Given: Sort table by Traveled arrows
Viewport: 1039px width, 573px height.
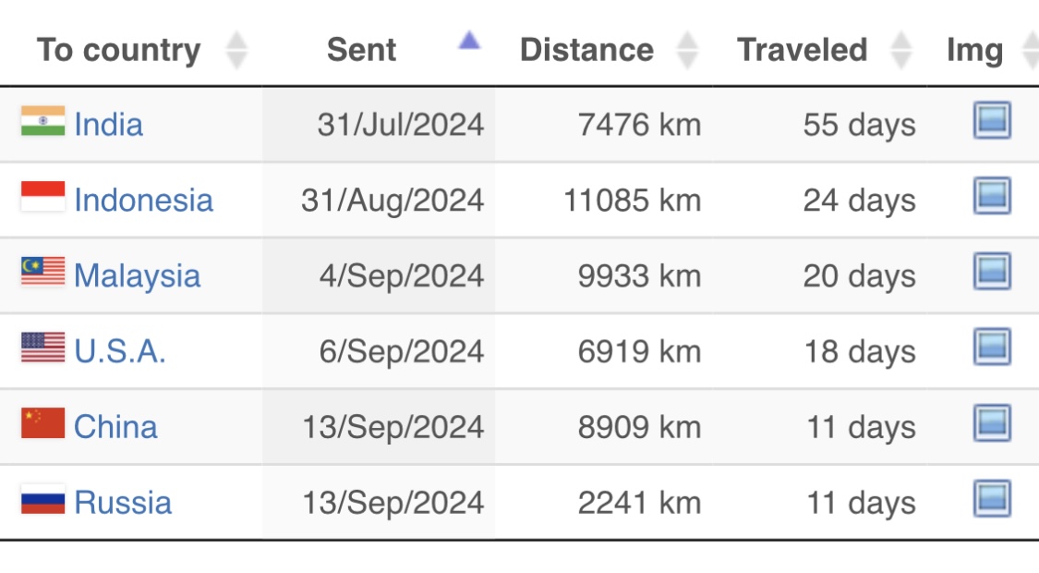Looking at the screenshot, I should (900, 50).
